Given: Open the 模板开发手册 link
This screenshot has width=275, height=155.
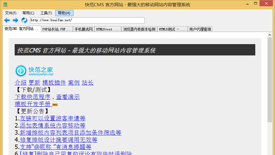Looking at the screenshot, I should pos(33,104).
